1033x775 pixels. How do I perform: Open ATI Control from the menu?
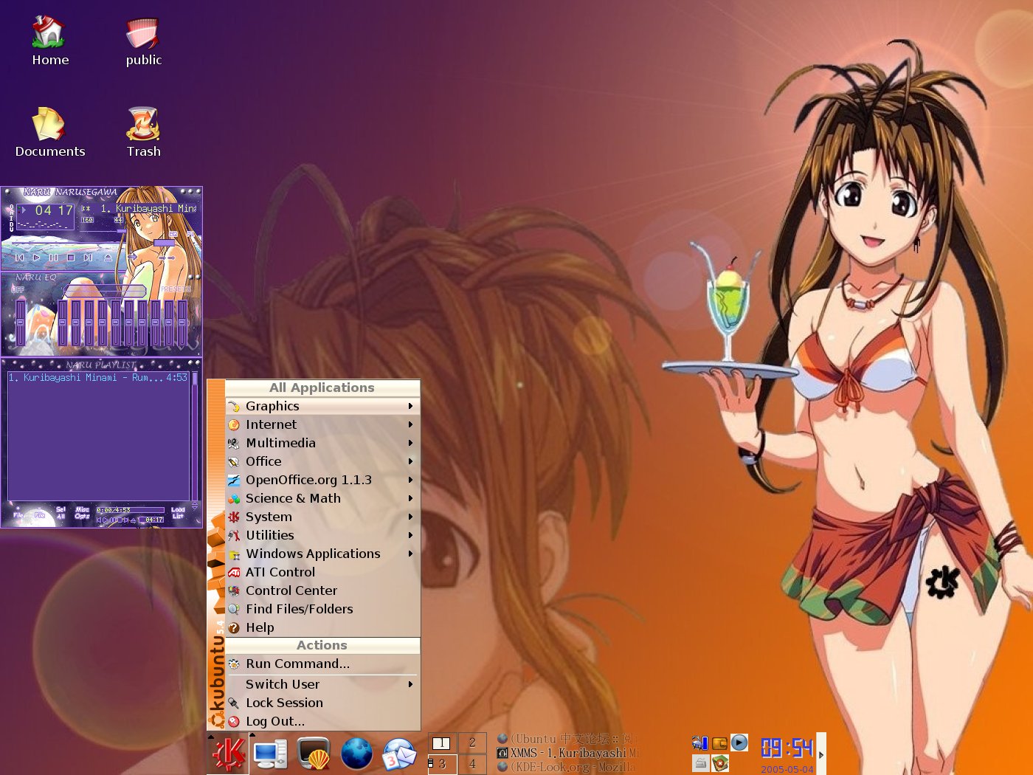click(322, 572)
